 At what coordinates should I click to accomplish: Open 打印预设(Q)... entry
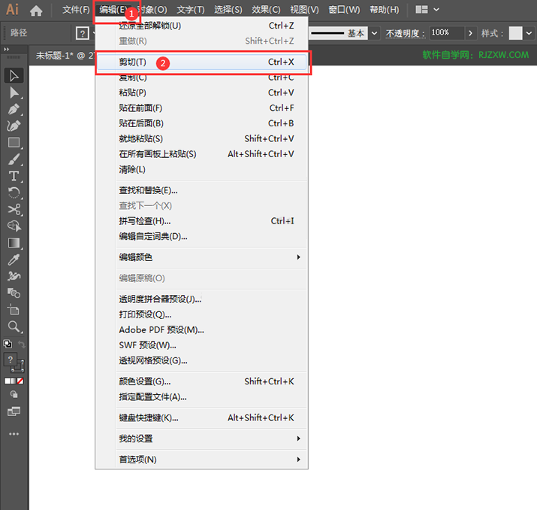(x=202, y=314)
